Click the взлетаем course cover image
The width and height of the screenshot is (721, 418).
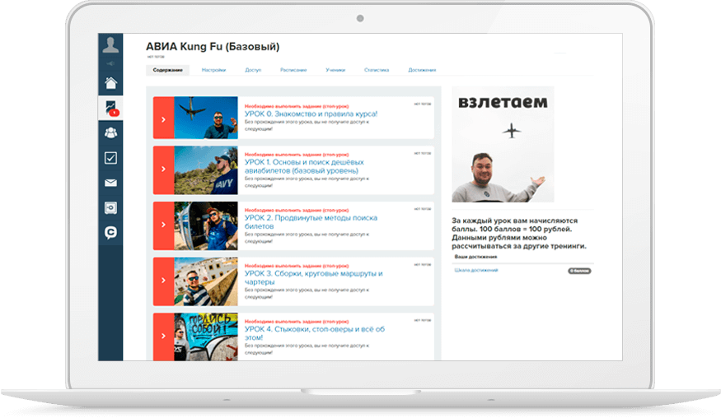point(503,144)
